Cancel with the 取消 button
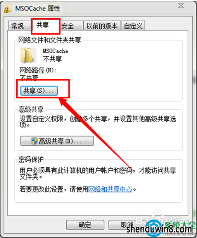 point(127,225)
